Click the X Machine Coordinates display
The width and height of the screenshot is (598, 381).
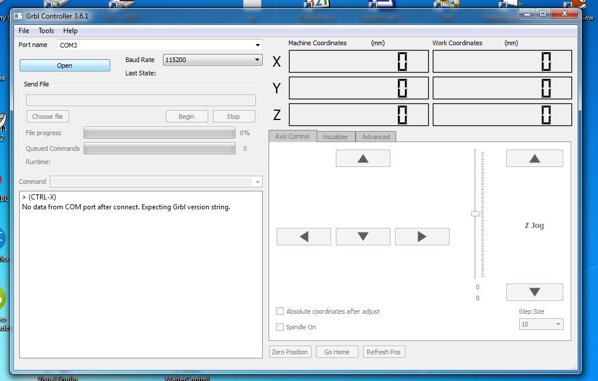pyautogui.click(x=358, y=61)
